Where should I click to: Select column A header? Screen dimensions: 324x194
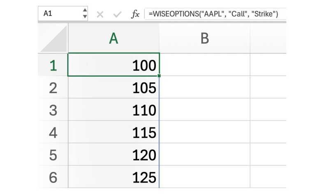113,39
